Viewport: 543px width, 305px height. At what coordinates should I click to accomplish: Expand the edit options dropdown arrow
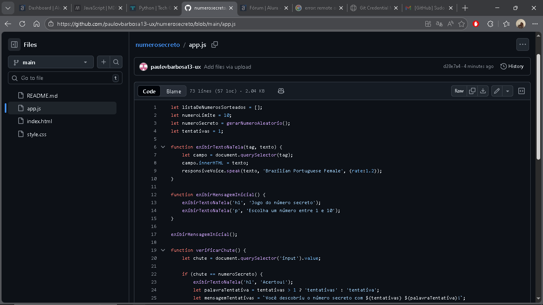click(x=508, y=91)
